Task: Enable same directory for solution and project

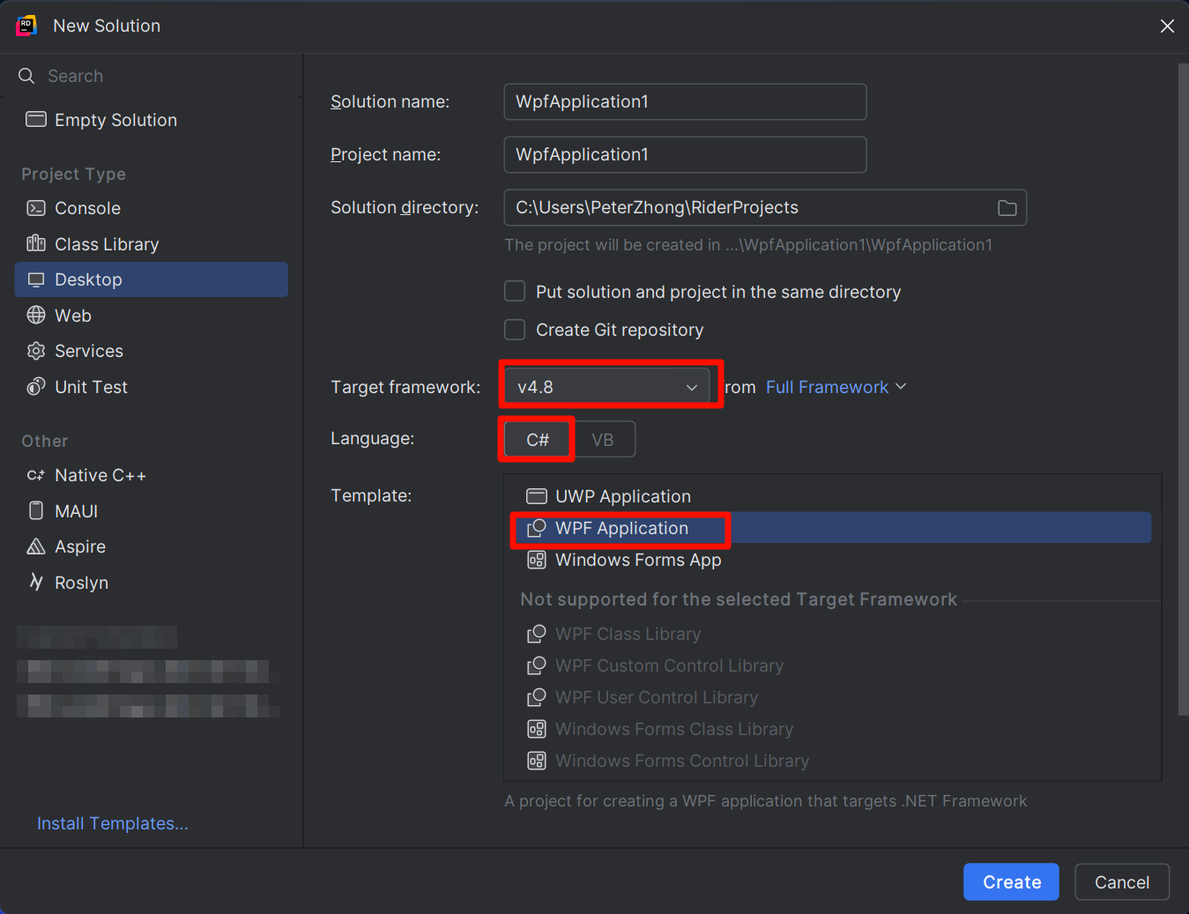Action: coord(515,292)
